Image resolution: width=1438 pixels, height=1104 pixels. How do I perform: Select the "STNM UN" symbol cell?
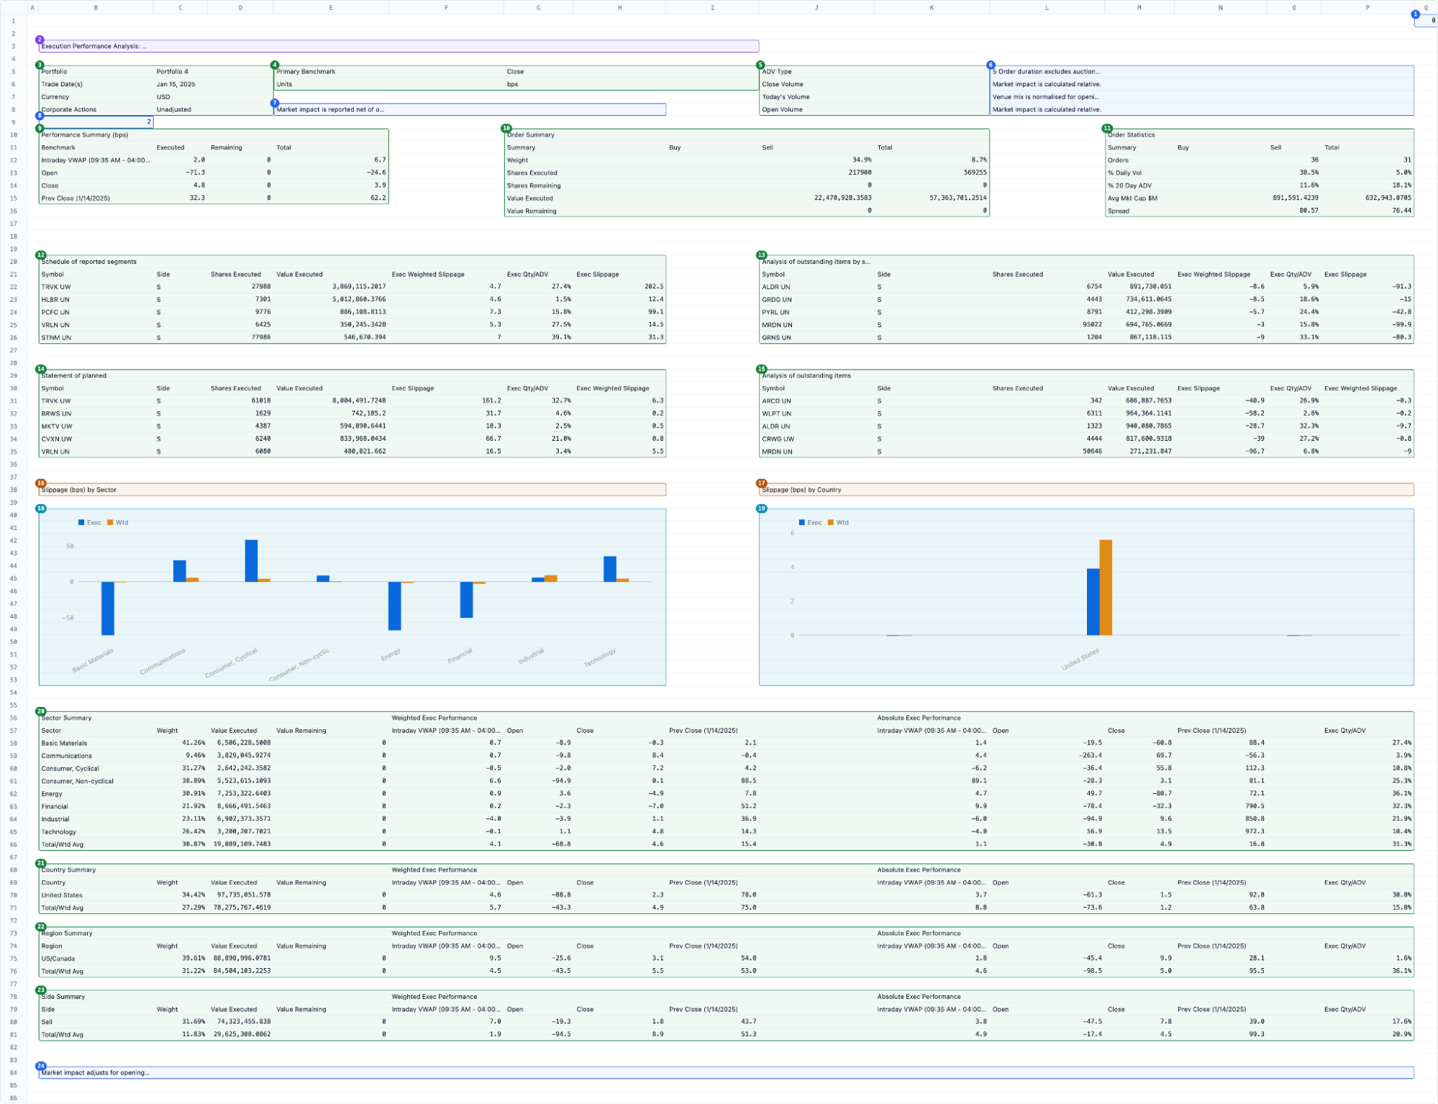(96, 338)
